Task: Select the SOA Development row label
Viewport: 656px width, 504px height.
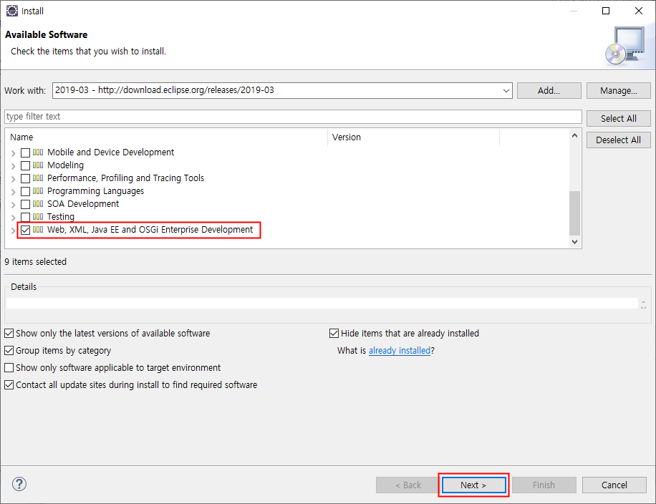Action: pyautogui.click(x=83, y=204)
